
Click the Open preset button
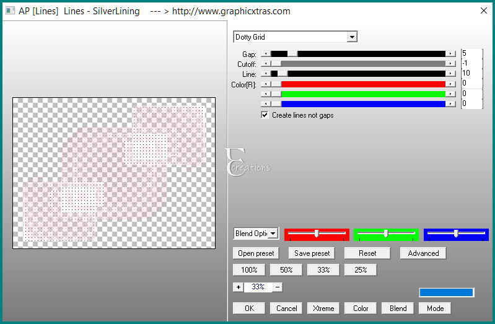tap(256, 253)
